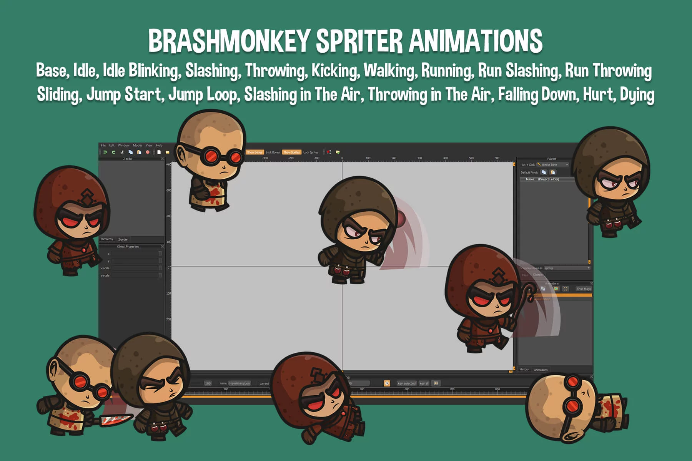This screenshot has width=692, height=461.
Task: Switch to the bottom Animations tab
Action: pyautogui.click(x=541, y=370)
